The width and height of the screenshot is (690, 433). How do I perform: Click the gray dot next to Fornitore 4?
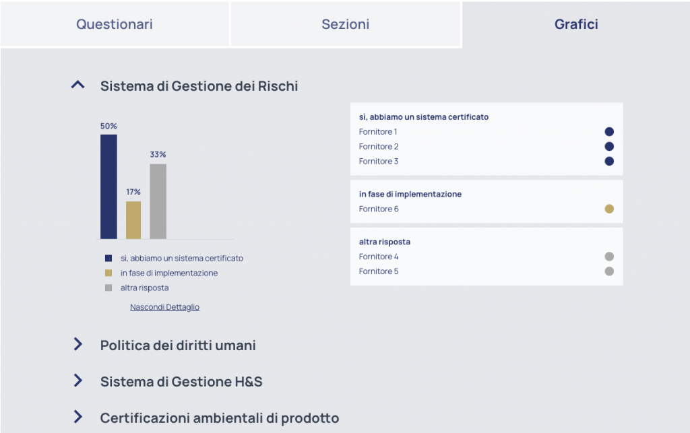pyautogui.click(x=609, y=257)
